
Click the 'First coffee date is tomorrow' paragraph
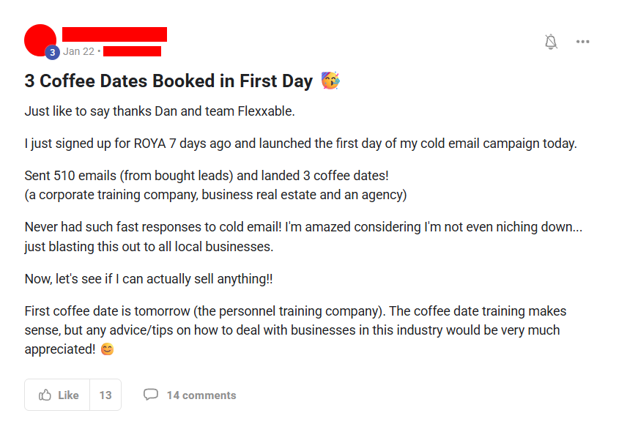tap(295, 330)
